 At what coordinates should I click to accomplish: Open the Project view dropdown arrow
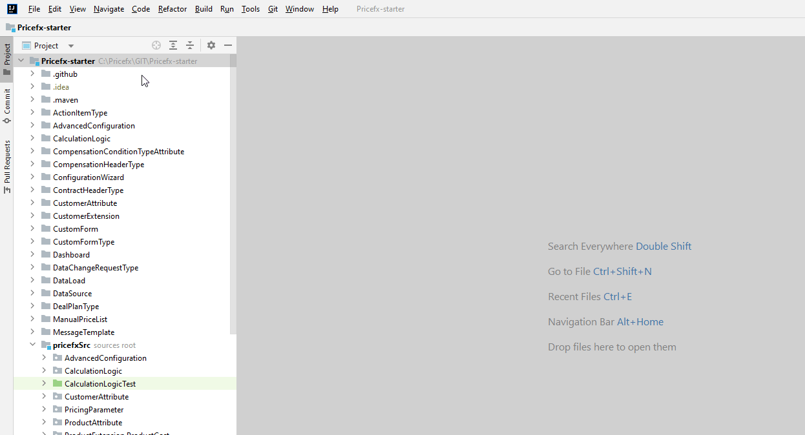pos(70,45)
